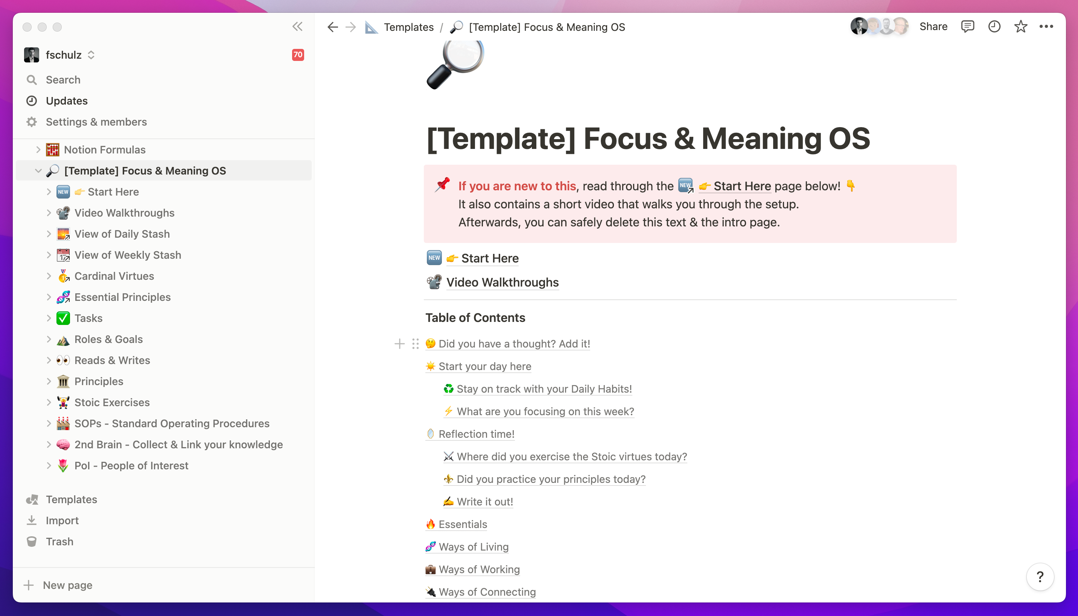Expand the Stoic Exercises subpages
Viewport: 1078px width, 616px height.
coord(49,402)
